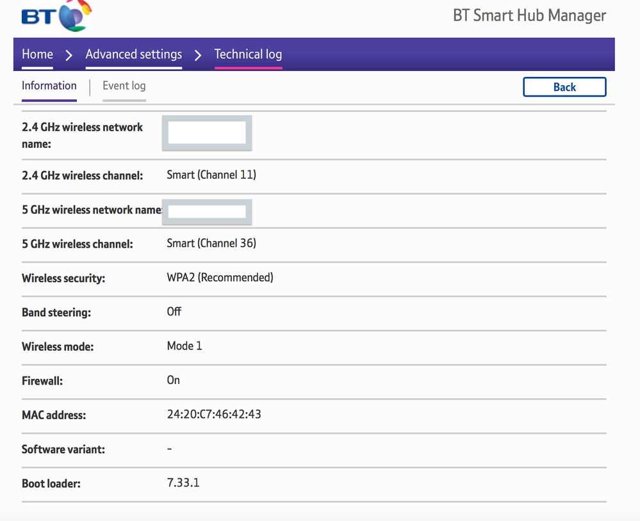Click the BT logo
This screenshot has height=521, width=640.
(x=56, y=15)
